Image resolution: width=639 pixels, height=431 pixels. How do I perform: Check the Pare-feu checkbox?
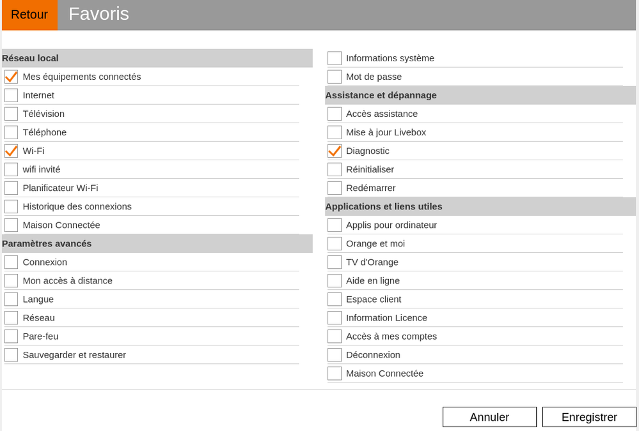click(x=11, y=336)
